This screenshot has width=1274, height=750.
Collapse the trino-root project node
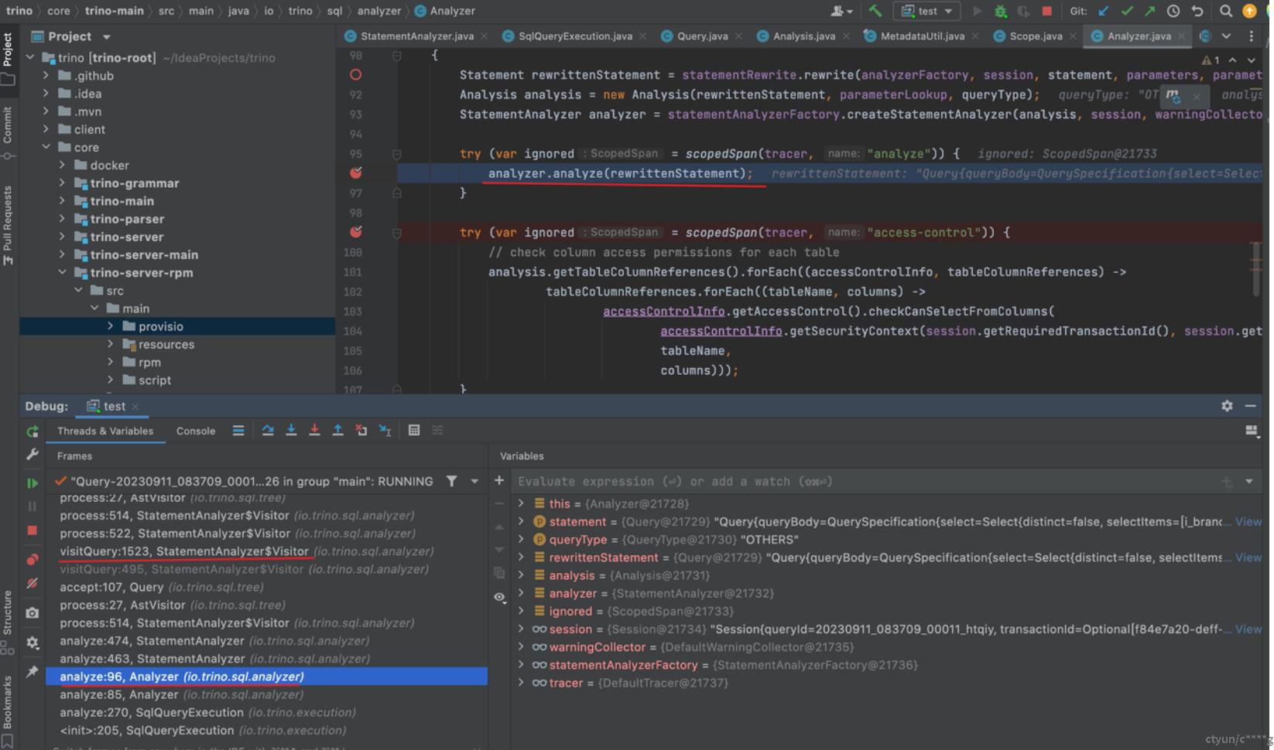click(30, 57)
